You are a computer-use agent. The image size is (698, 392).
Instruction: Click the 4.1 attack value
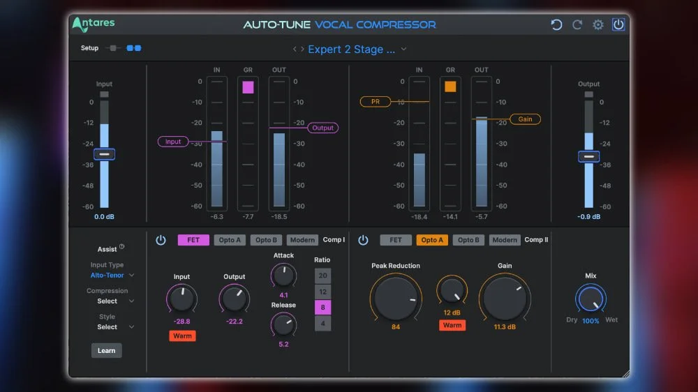tap(283, 295)
